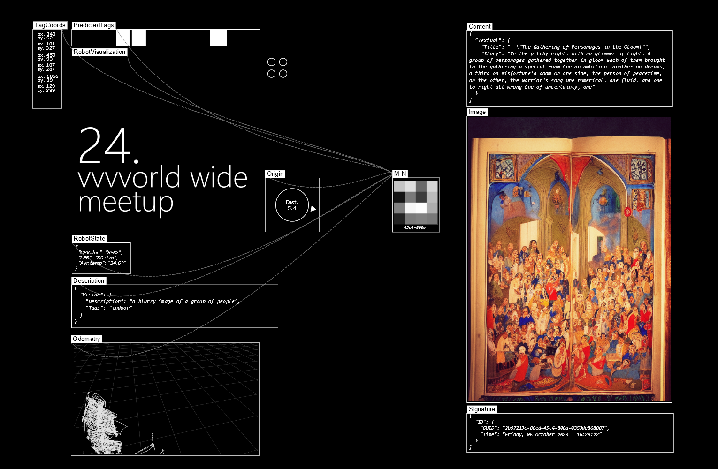Image resolution: width=718 pixels, height=469 pixels.
Task: Click the "Story" paragraph in the Content panel
Action: pyautogui.click(x=567, y=70)
